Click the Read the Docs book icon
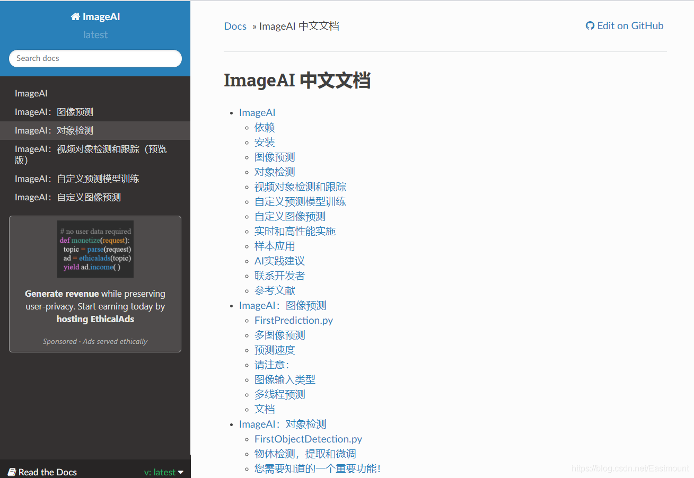The width and height of the screenshot is (694, 478). (12, 472)
